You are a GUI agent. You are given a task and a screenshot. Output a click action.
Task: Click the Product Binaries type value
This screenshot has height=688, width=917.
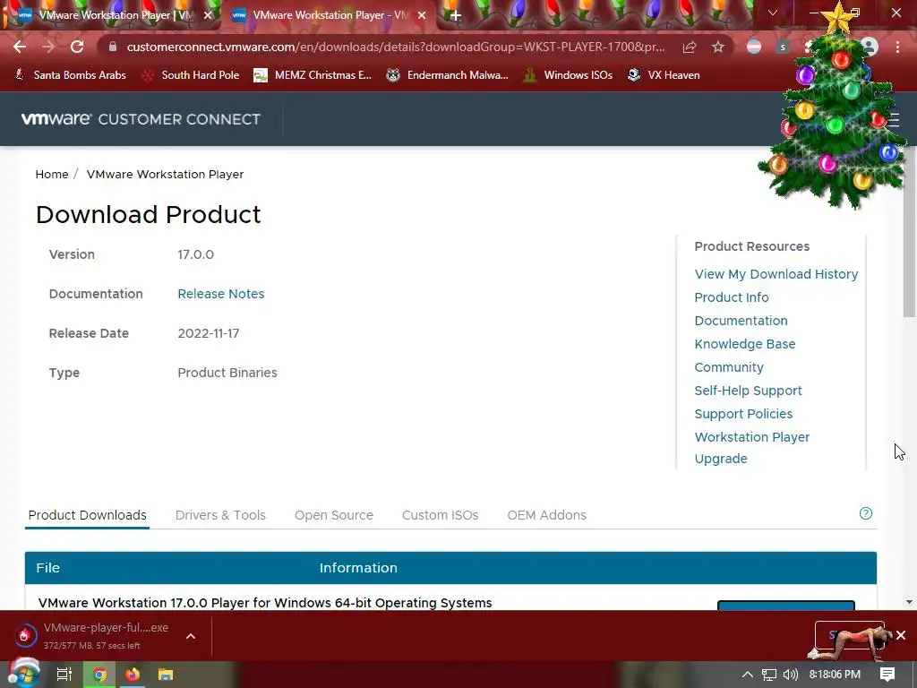click(x=227, y=373)
